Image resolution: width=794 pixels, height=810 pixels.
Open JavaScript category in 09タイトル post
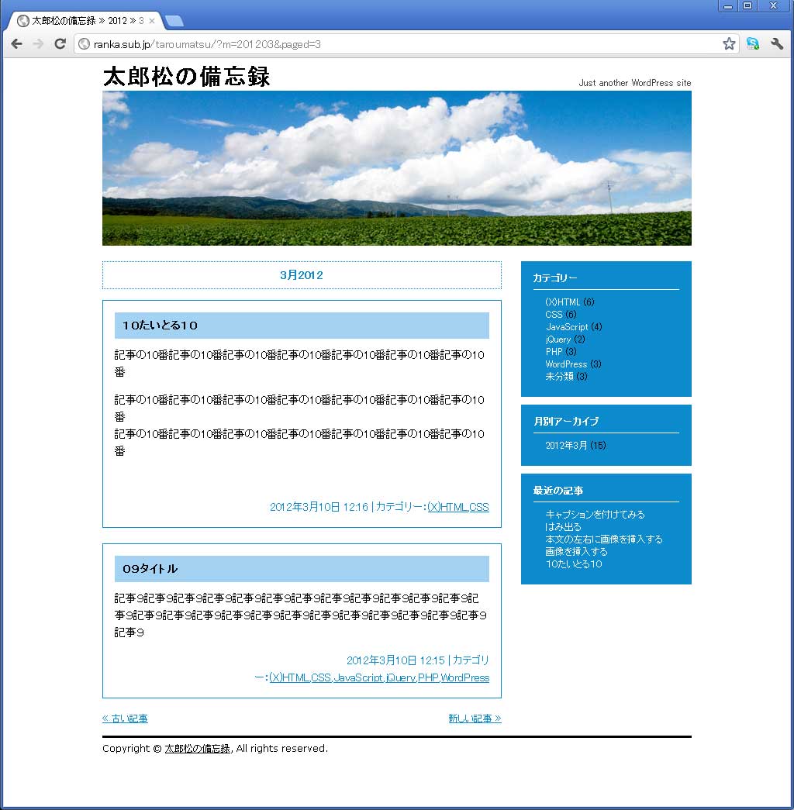[x=358, y=677]
